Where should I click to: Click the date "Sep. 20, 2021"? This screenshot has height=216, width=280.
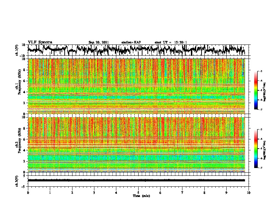99,42
